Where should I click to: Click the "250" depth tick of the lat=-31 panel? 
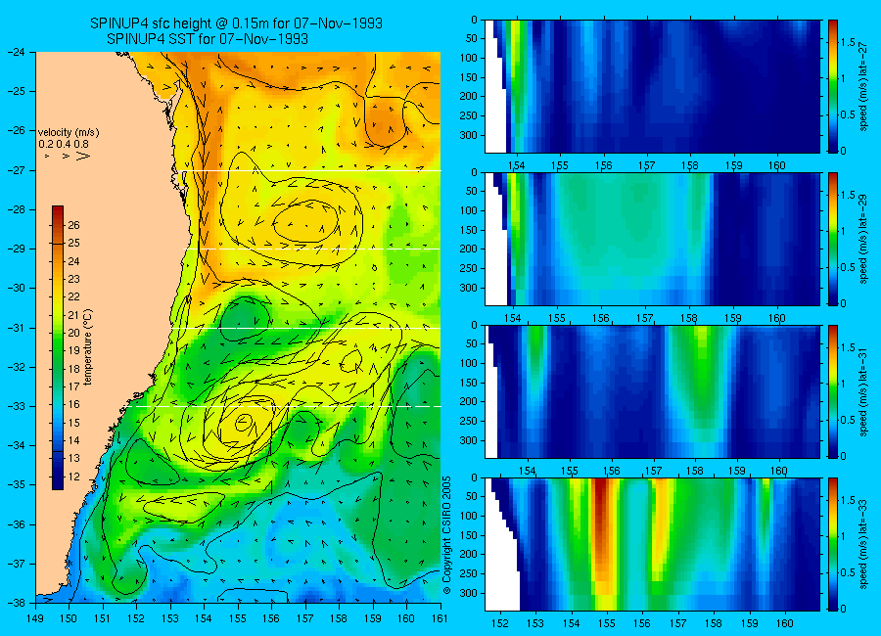pyautogui.click(x=469, y=421)
